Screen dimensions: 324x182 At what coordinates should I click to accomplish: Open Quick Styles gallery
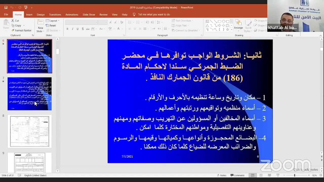248,26
